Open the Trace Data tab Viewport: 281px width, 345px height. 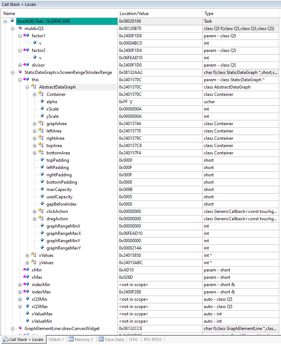point(111,340)
